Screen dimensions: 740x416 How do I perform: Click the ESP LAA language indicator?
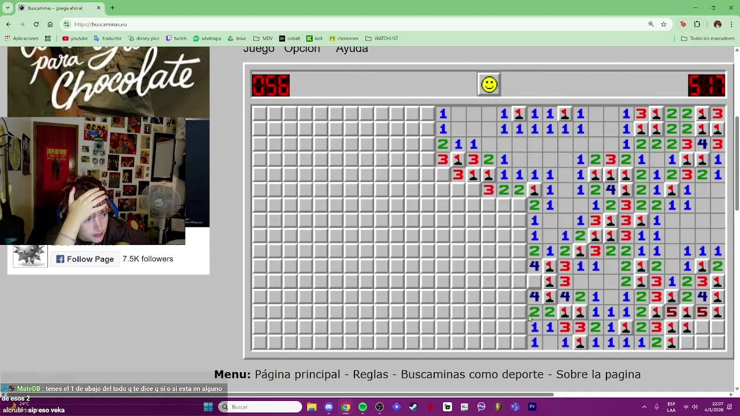click(x=671, y=407)
